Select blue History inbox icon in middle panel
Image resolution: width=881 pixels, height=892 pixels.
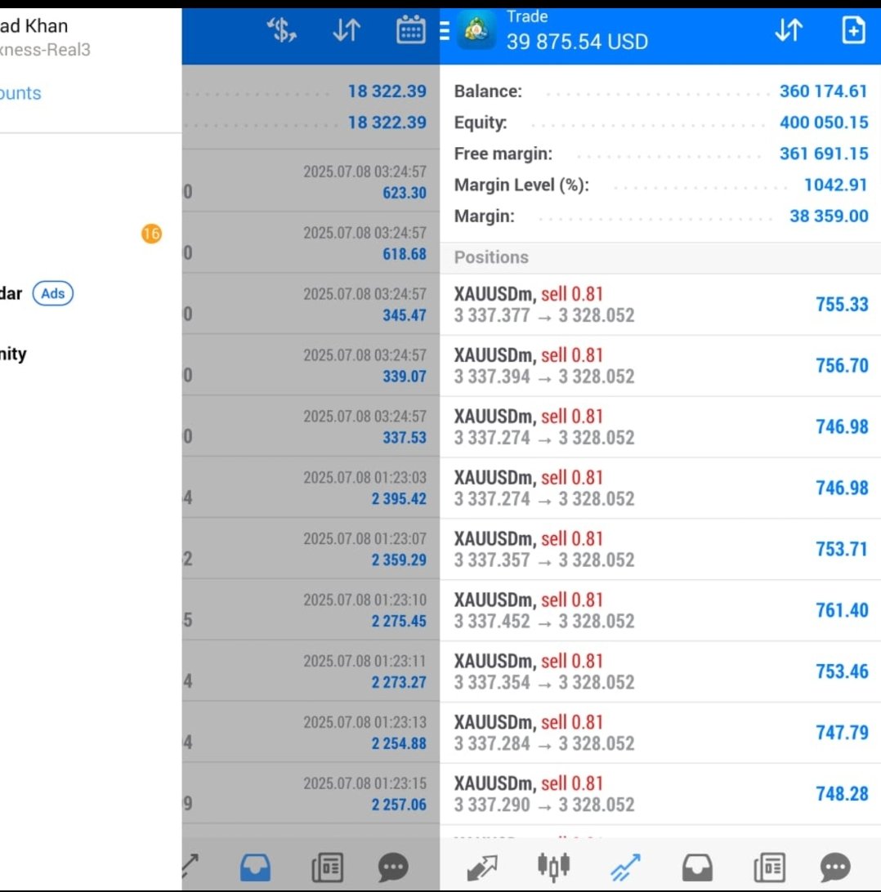[x=255, y=867]
